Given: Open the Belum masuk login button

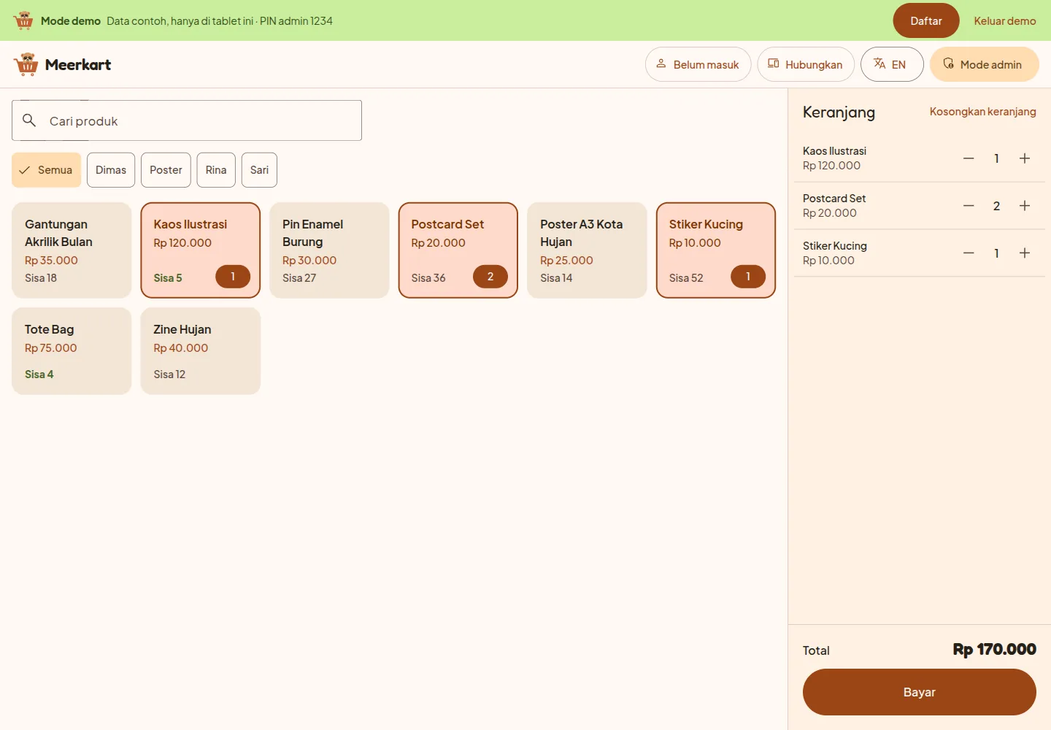Looking at the screenshot, I should pyautogui.click(x=698, y=64).
